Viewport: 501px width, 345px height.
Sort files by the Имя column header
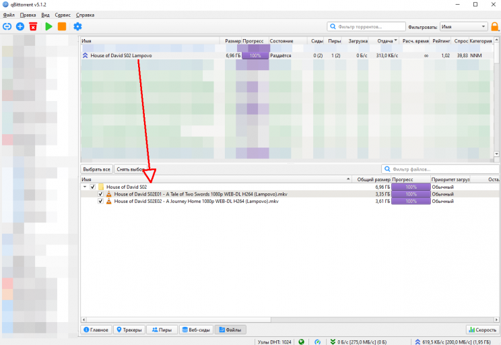coord(216,179)
